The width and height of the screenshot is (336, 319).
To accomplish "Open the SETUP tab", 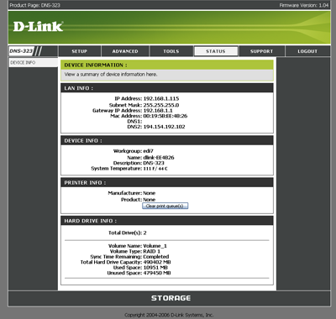I will click(x=80, y=51).
